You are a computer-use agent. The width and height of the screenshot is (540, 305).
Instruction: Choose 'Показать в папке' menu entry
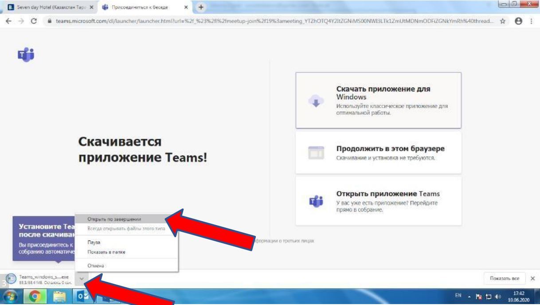point(127,252)
